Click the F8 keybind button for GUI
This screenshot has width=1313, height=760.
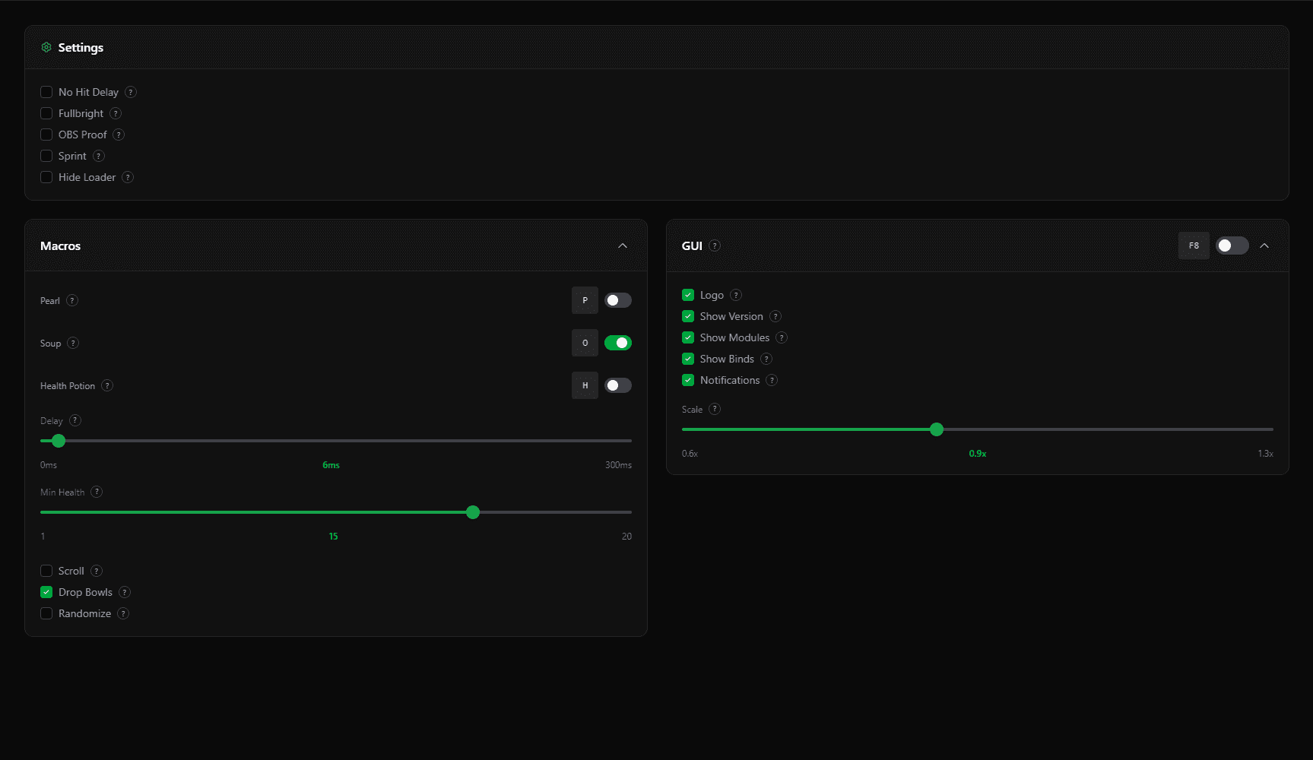point(1194,245)
